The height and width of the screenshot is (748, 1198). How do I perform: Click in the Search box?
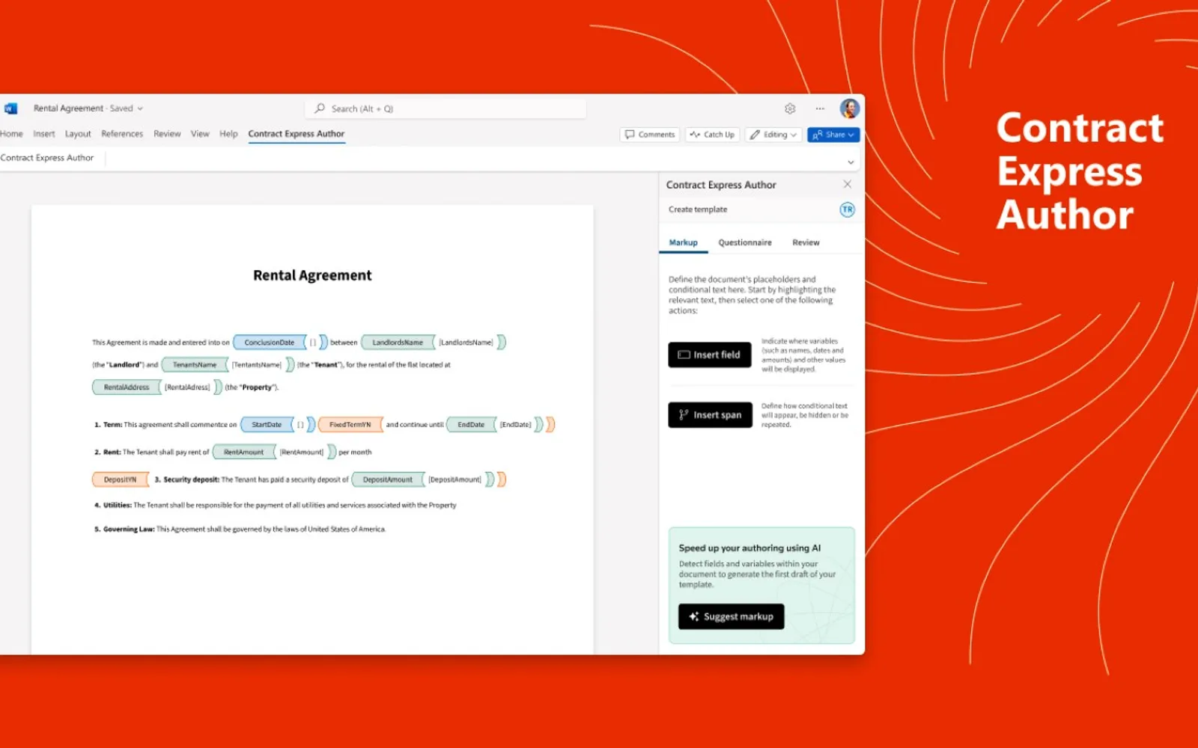coord(446,108)
